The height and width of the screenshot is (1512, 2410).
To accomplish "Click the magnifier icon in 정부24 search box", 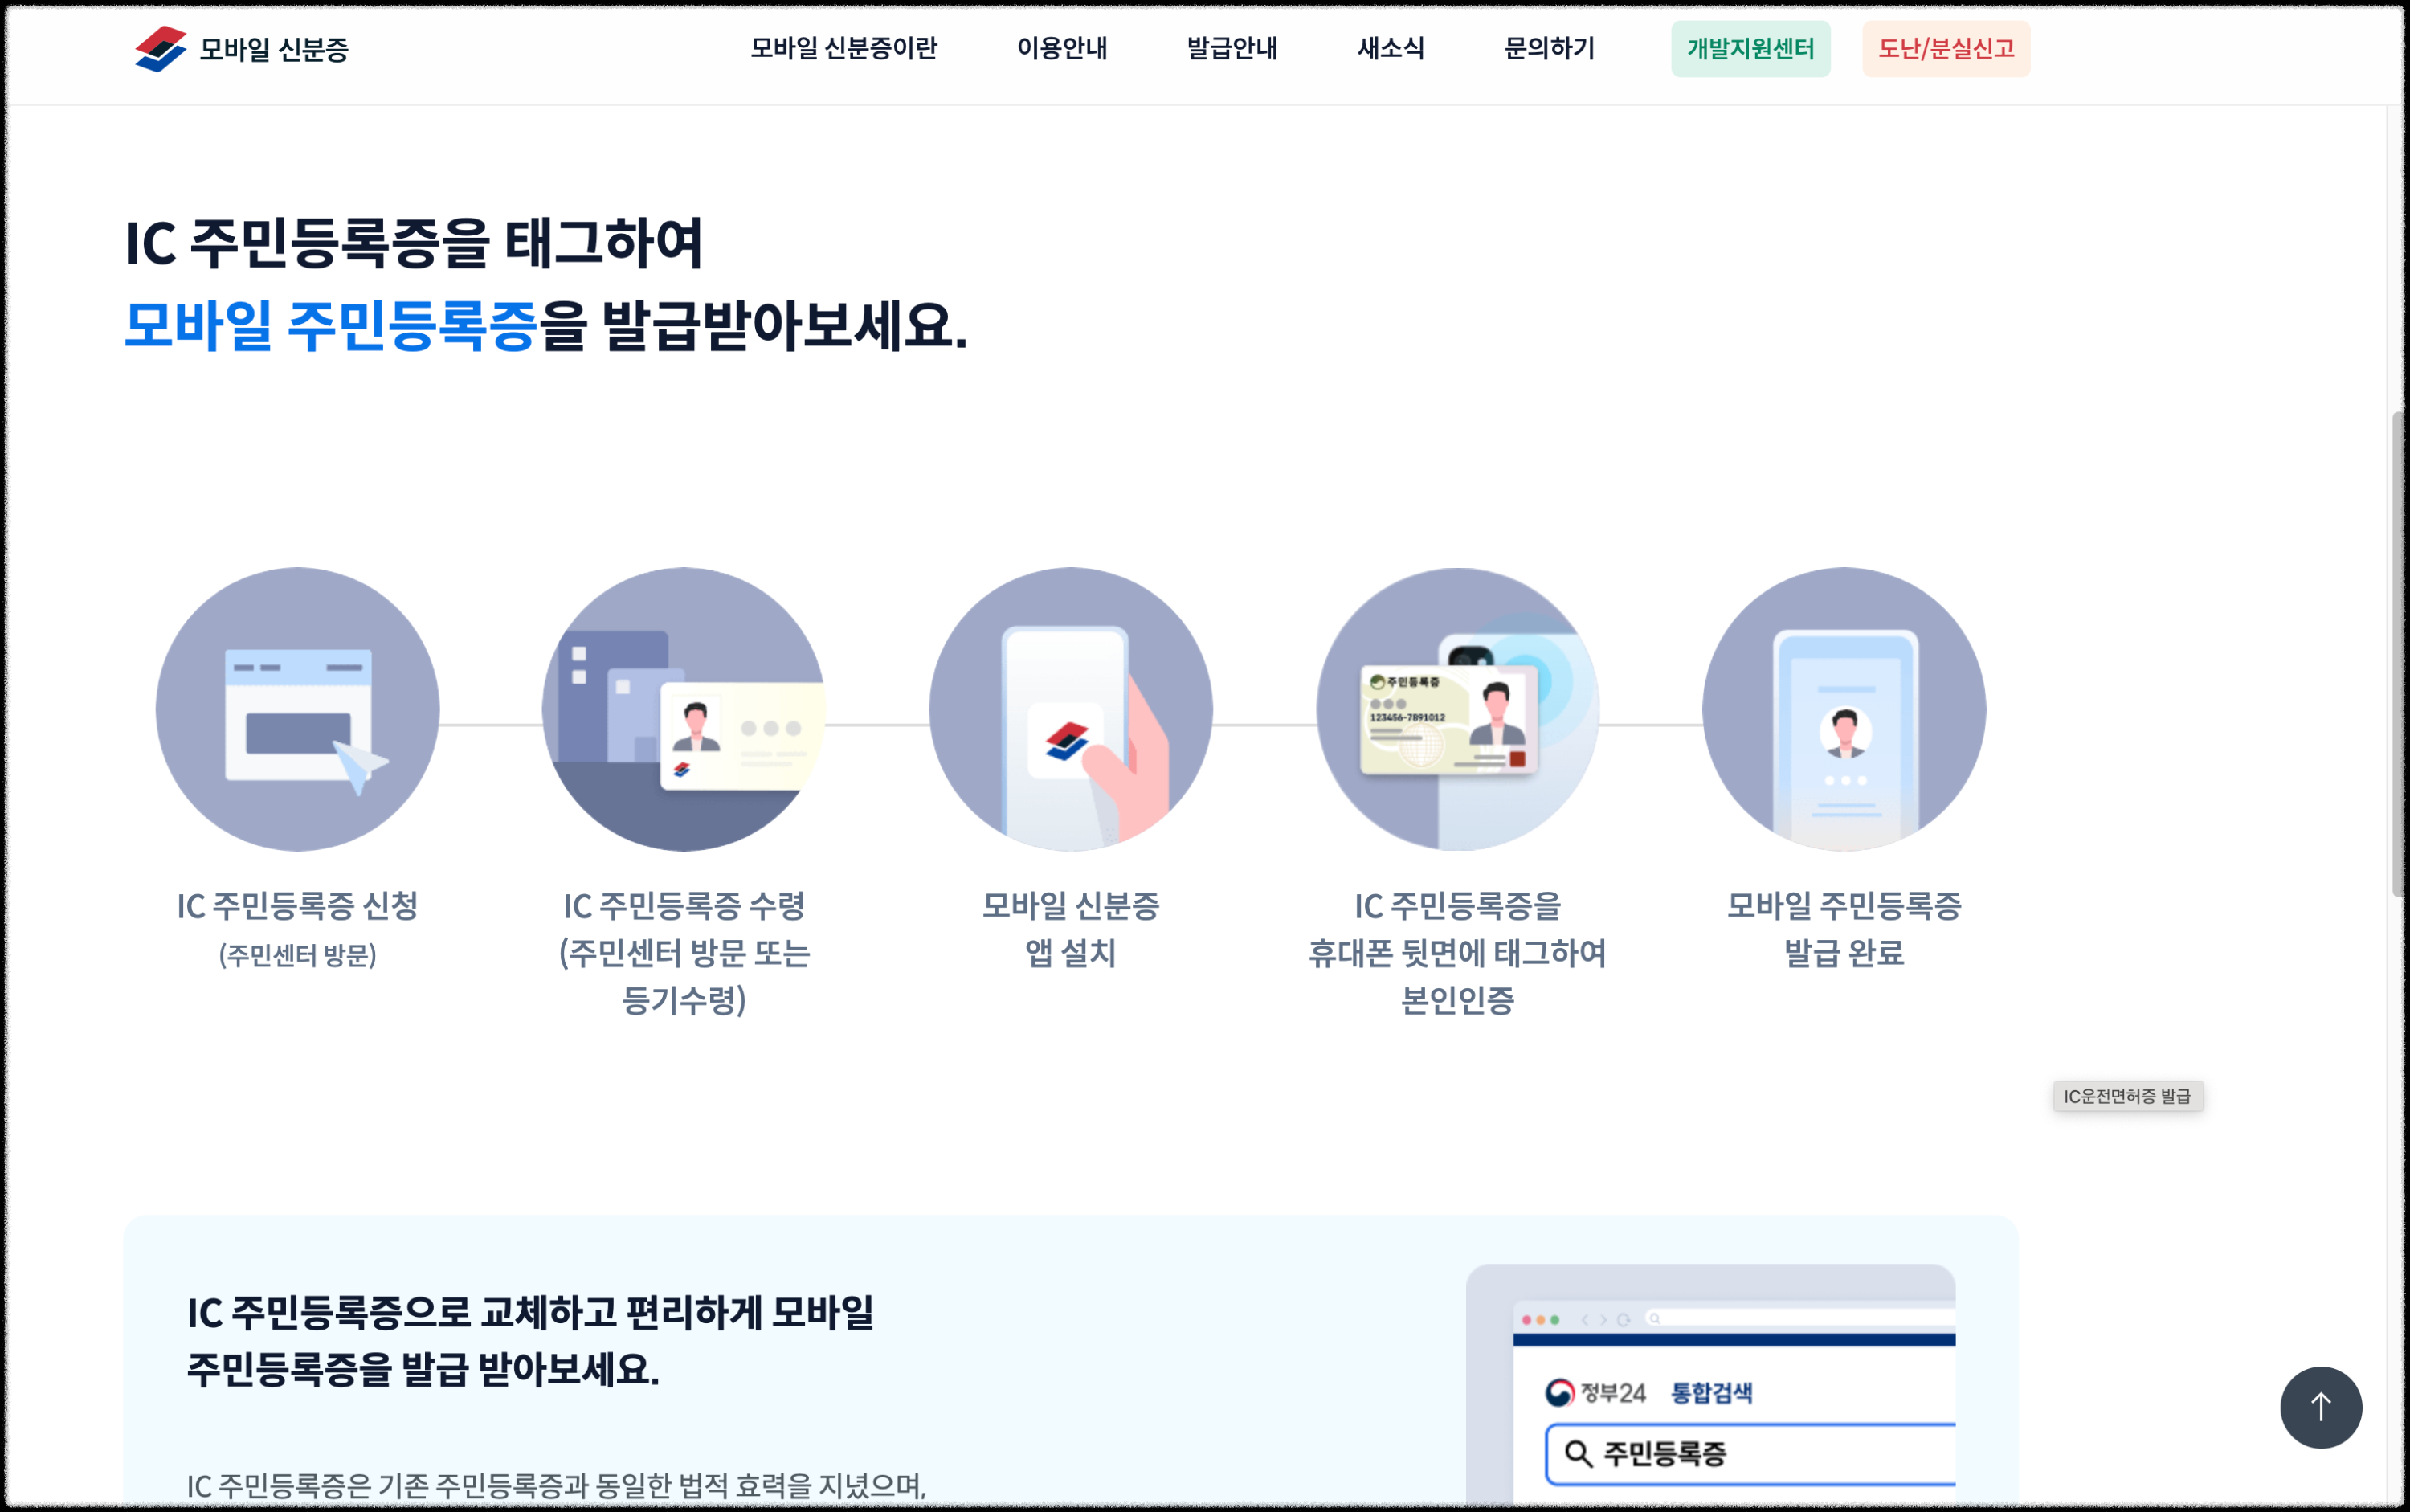I will coord(1578,1453).
